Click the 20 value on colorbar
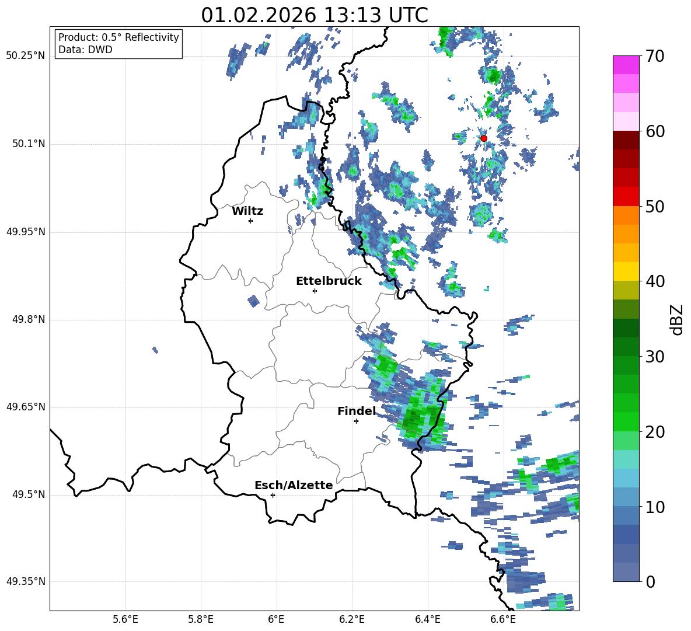 [x=655, y=432]
